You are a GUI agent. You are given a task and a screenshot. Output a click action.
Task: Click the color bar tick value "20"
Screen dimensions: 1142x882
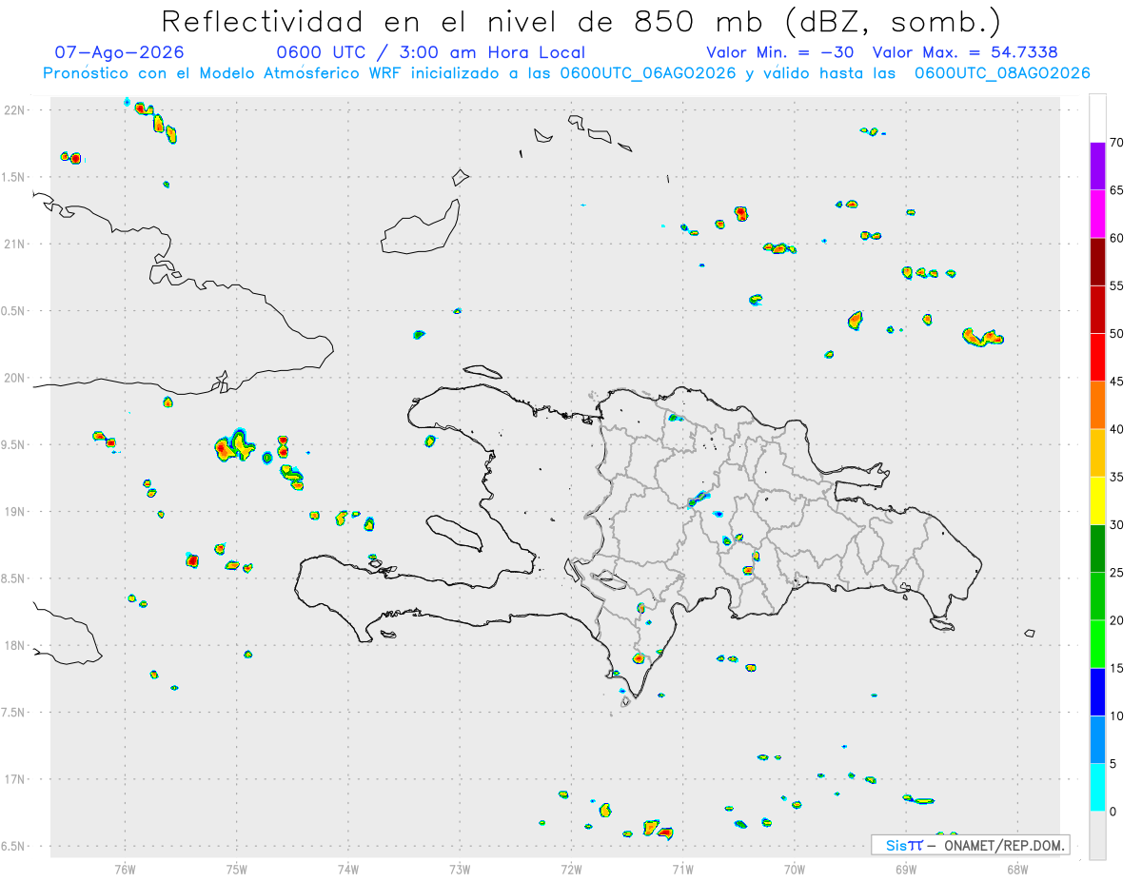(x=1117, y=620)
